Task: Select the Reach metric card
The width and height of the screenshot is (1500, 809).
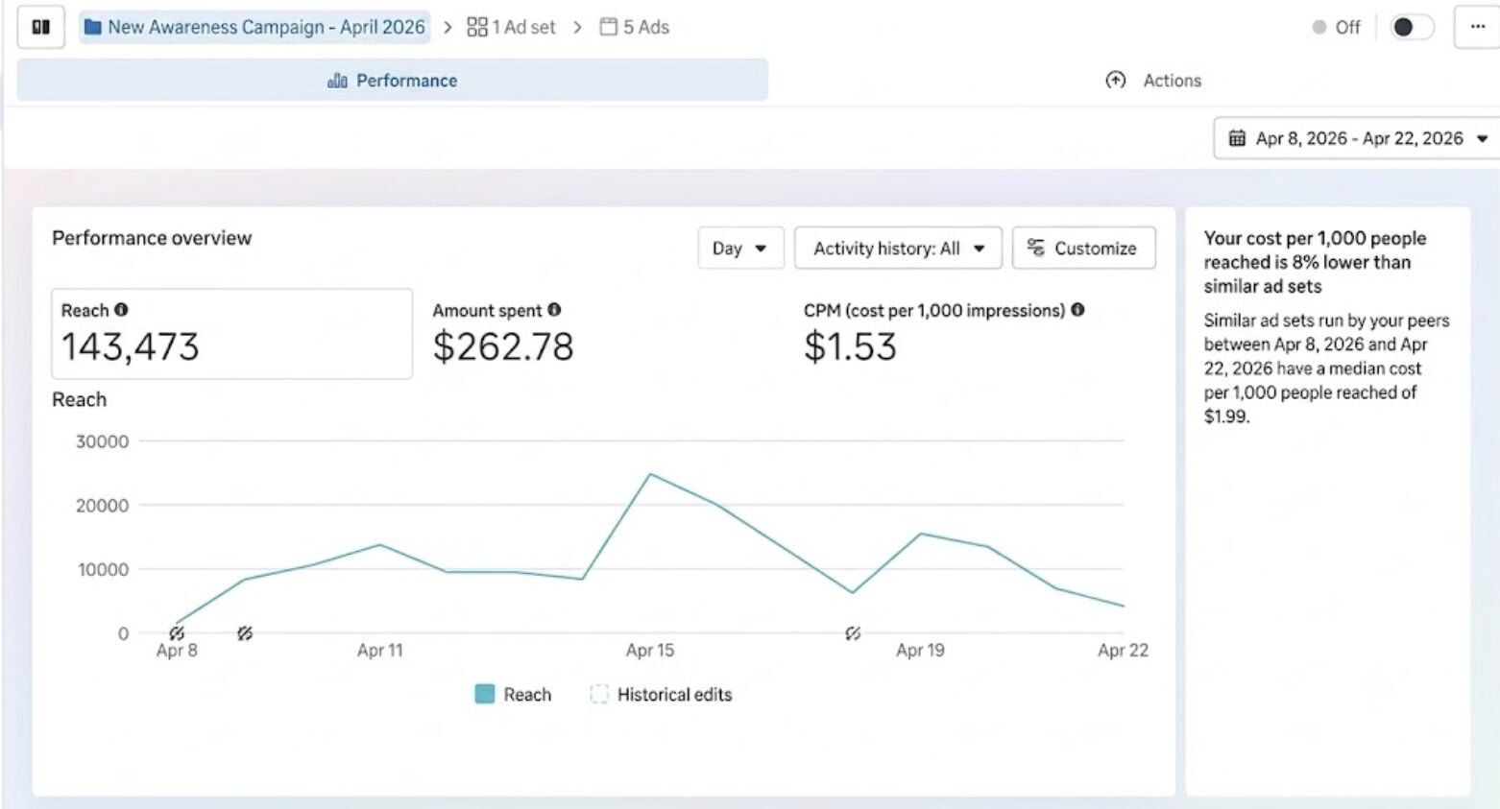Action: click(x=231, y=334)
